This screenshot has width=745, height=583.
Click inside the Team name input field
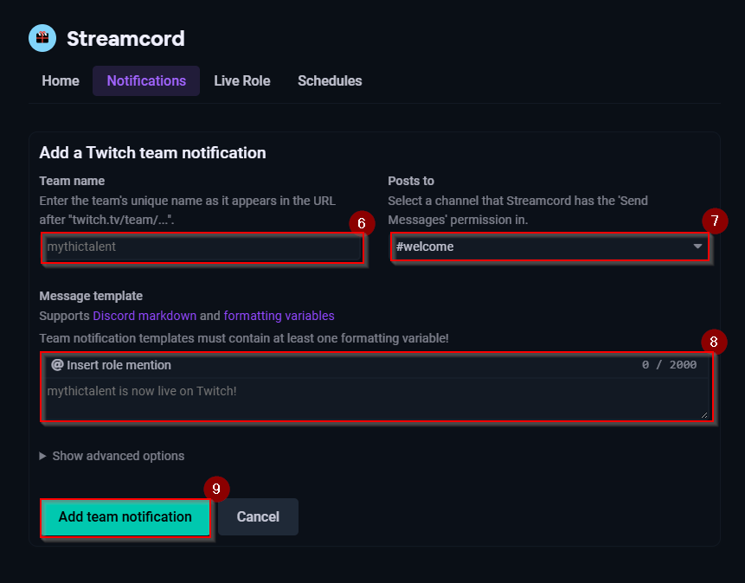click(x=202, y=247)
